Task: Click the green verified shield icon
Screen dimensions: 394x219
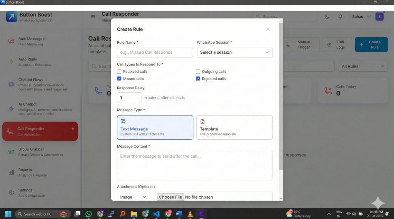Action: click(369, 16)
